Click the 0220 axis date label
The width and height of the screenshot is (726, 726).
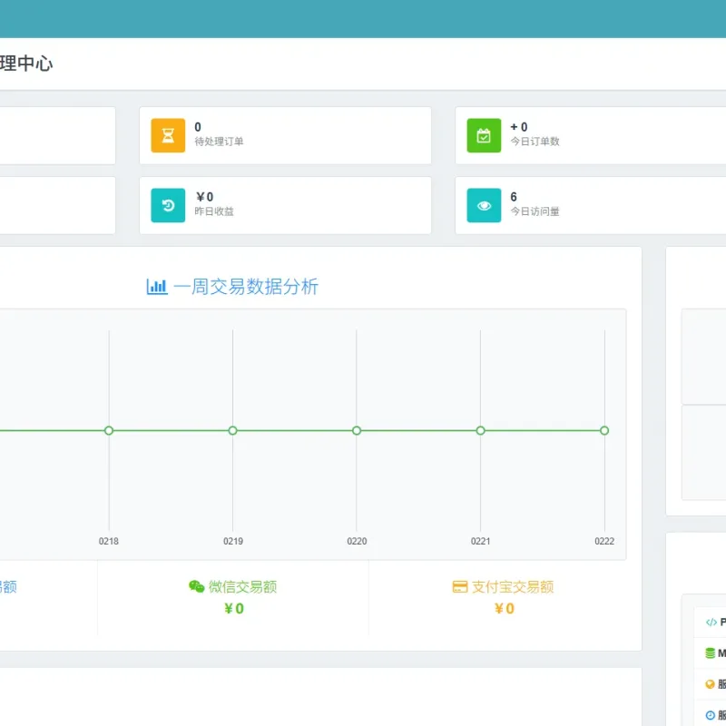tap(357, 541)
